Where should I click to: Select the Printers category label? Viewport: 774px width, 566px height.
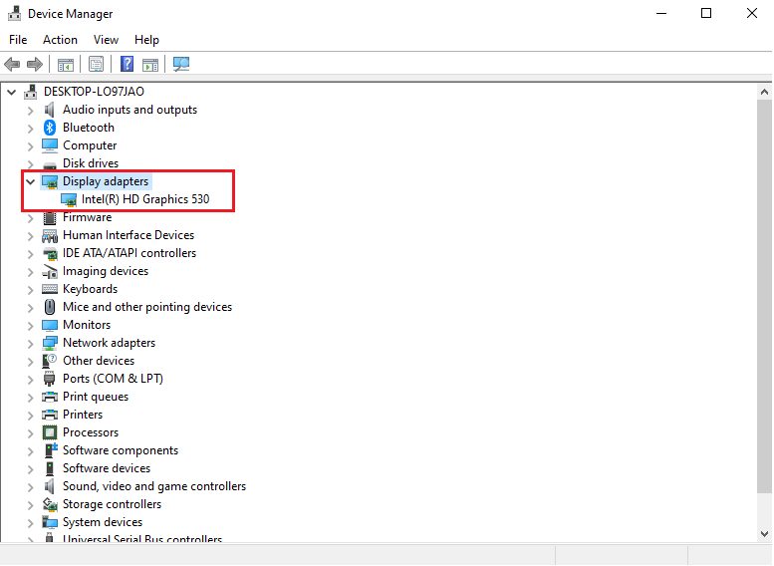coord(83,415)
